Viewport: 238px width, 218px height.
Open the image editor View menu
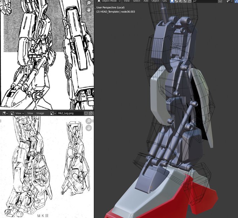pos(30,113)
